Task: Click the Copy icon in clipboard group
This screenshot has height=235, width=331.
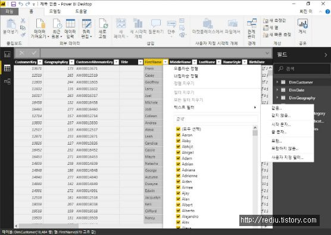Action: click(23, 27)
